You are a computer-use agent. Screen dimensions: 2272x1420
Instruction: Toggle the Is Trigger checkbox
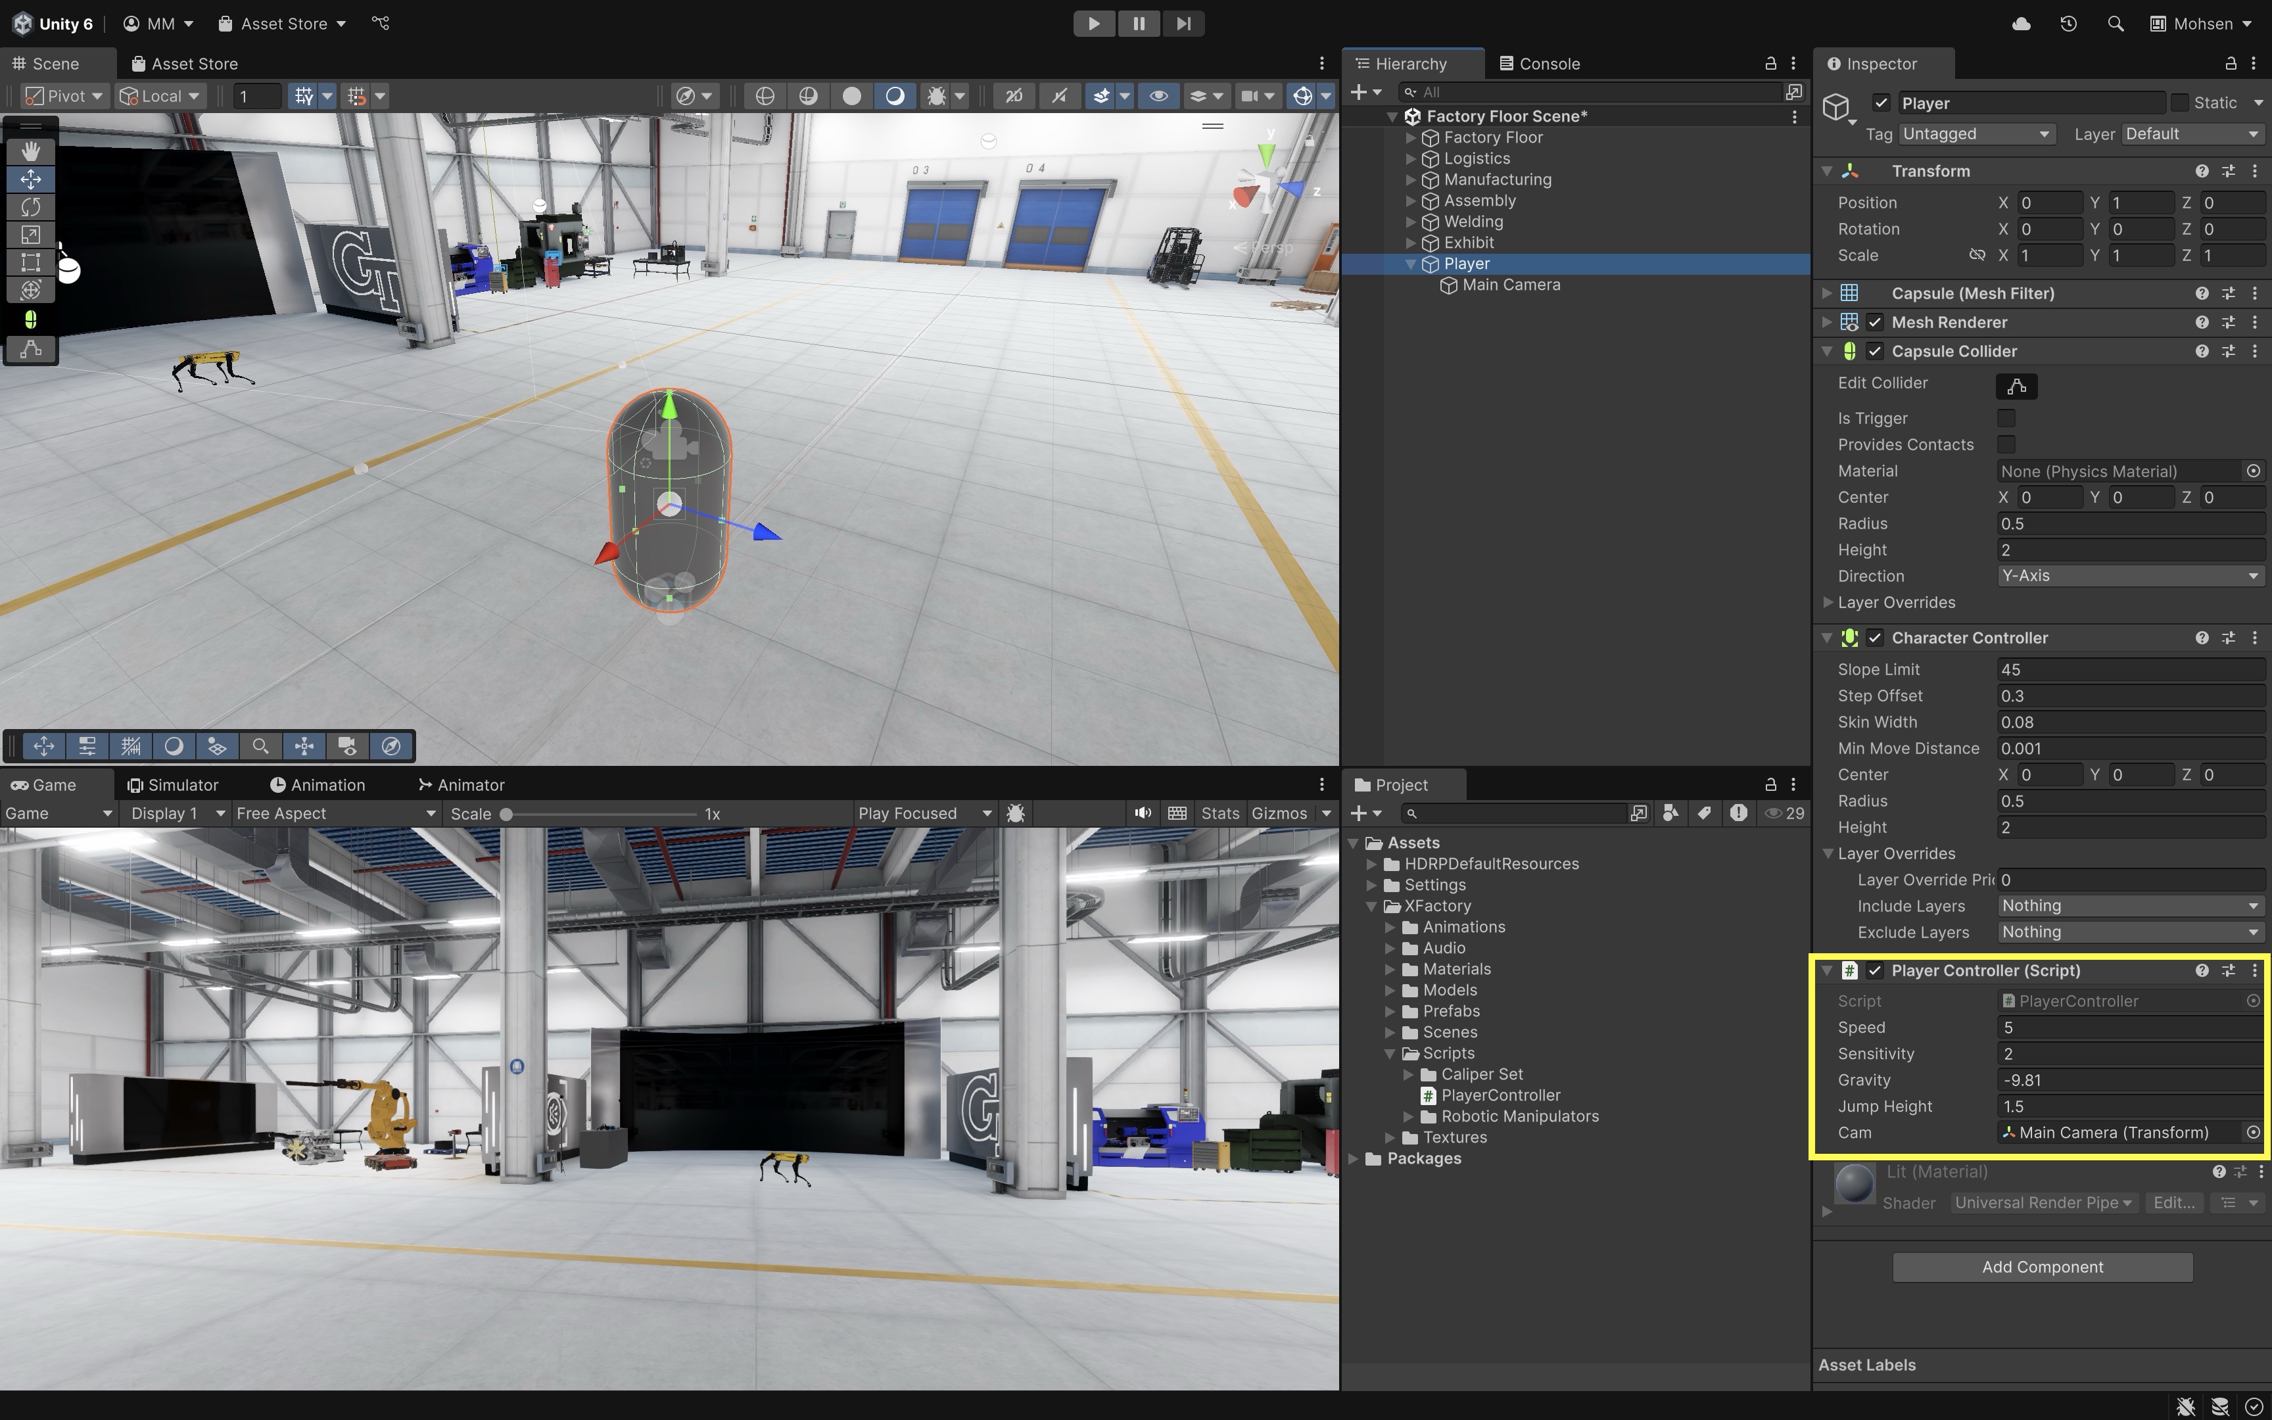[2006, 418]
